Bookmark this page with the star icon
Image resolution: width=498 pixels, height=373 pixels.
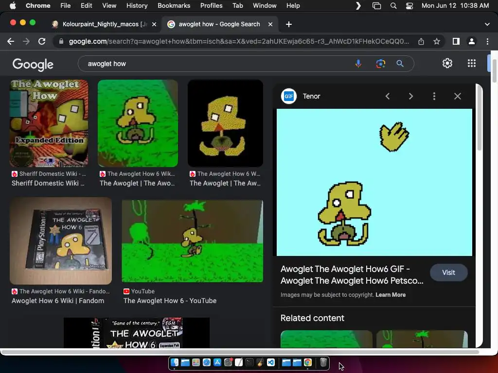coord(437,41)
